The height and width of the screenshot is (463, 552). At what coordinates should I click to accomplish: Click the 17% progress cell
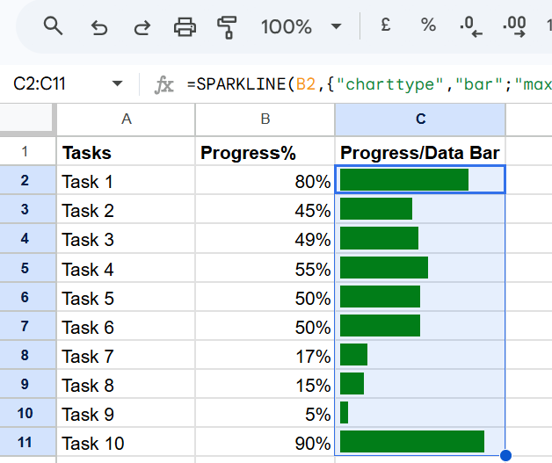click(265, 355)
